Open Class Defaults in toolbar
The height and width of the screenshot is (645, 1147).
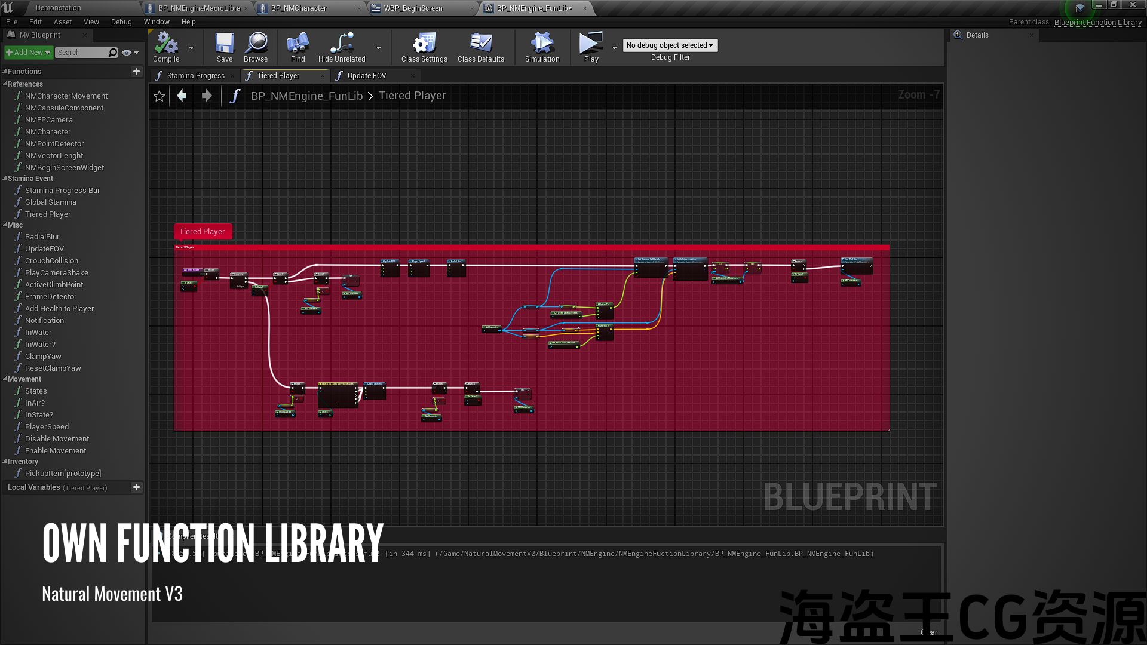(x=480, y=44)
